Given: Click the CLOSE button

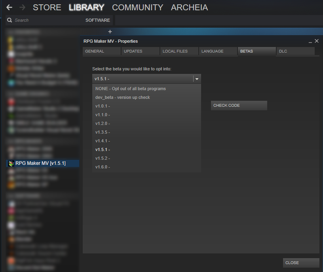Looking at the screenshot, I should coord(301,263).
